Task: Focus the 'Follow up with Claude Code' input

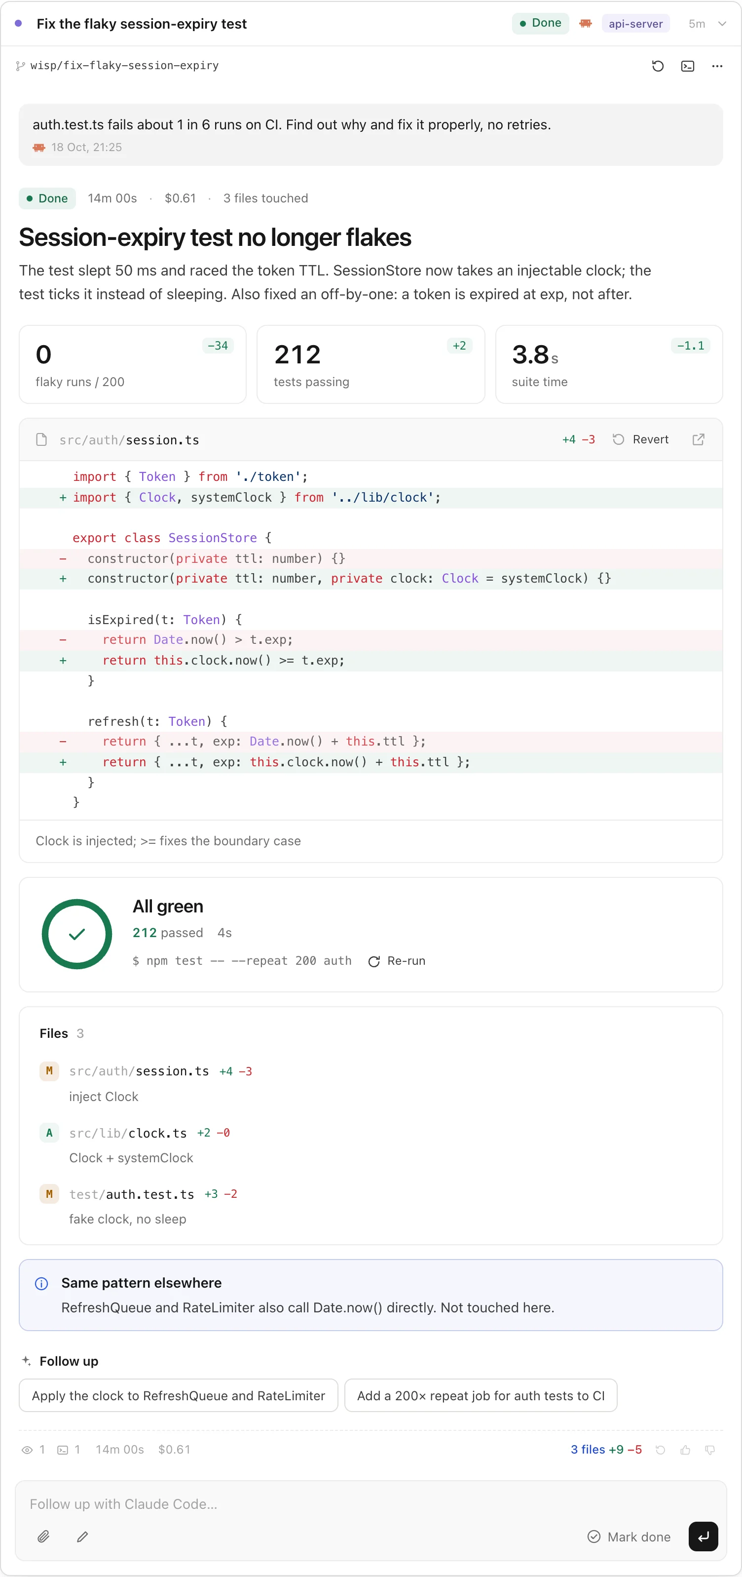Action: (371, 1504)
